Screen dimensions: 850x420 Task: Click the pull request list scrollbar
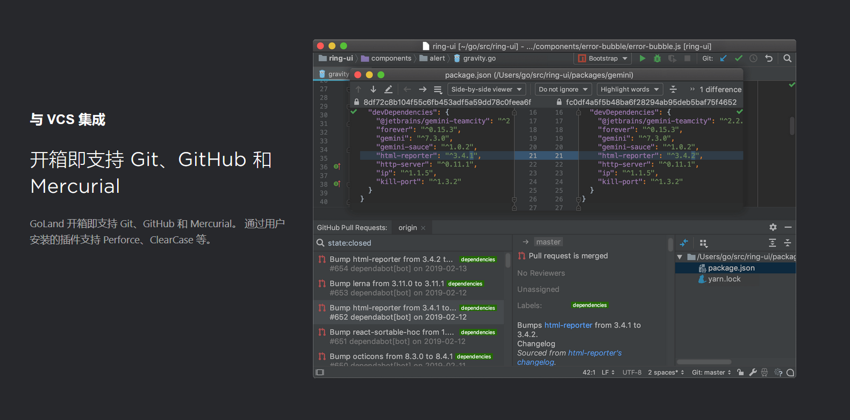coord(508,260)
